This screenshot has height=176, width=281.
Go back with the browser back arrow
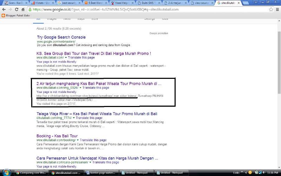(x=4, y=10)
